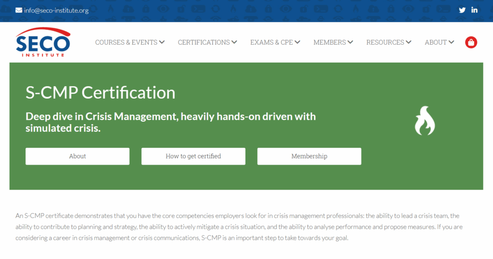Click the Membership button
The width and height of the screenshot is (493, 259).
(x=310, y=156)
